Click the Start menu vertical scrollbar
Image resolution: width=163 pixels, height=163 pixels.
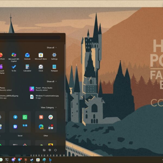[65, 77]
